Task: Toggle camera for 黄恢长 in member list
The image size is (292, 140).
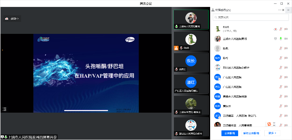Action: (286, 106)
